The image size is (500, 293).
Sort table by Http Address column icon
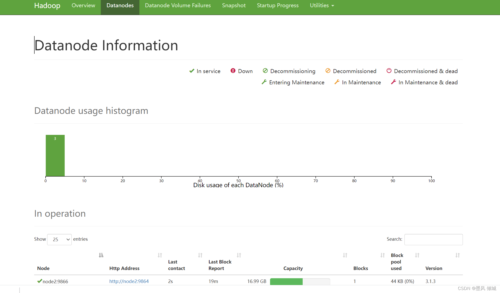pos(160,255)
